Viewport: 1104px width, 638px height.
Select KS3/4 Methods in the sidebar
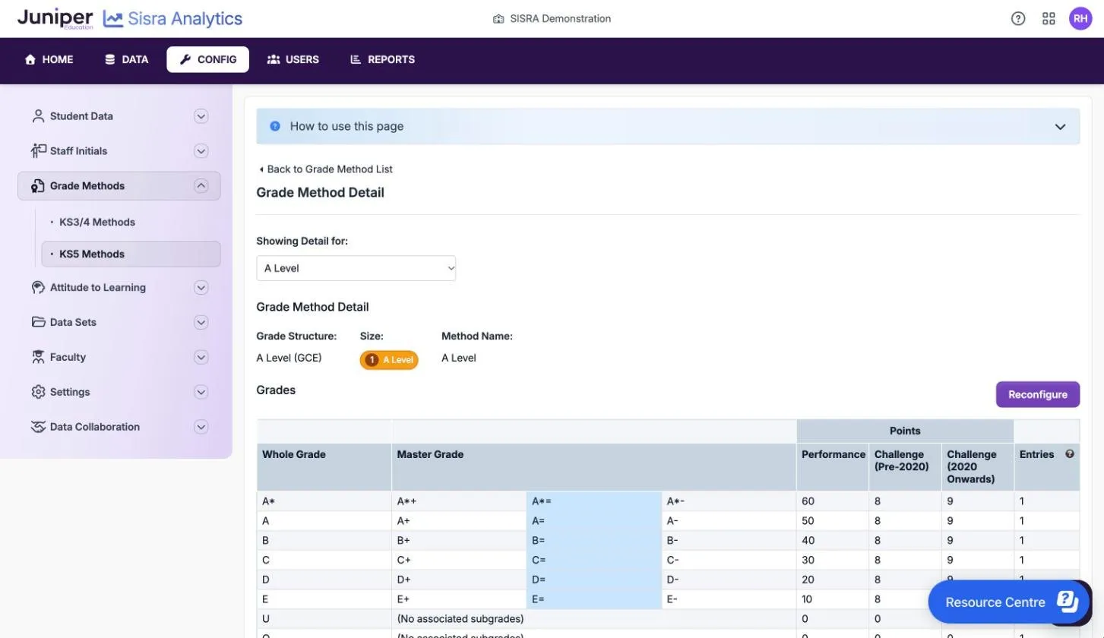[97, 223]
